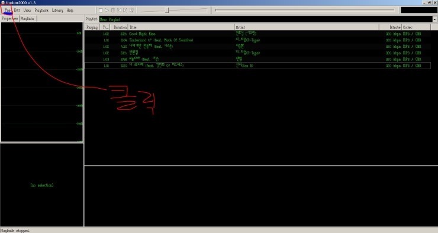Open the Help menu
Image resolution: width=438 pixels, height=233 pixels.
tap(70, 10)
